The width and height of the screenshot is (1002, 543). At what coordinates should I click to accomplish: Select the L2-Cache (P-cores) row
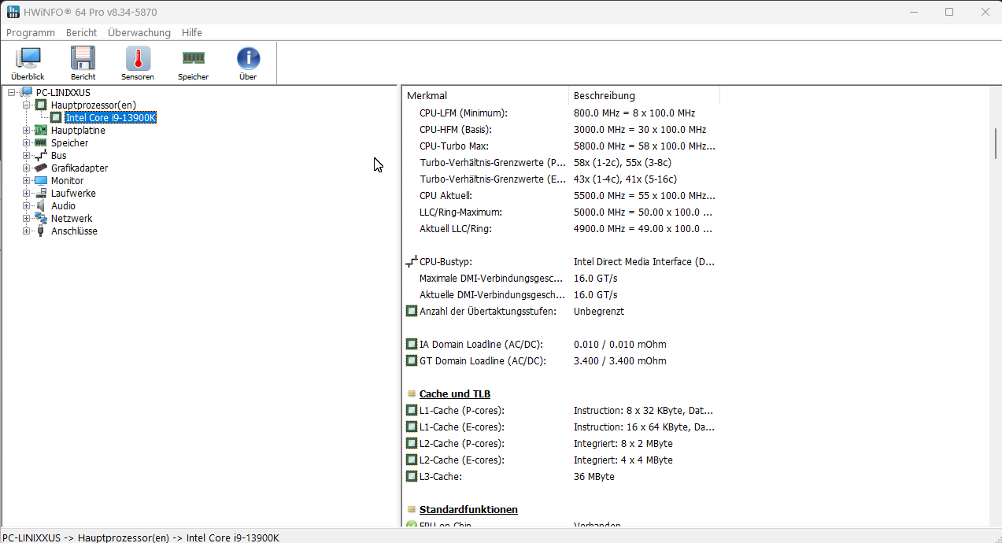(x=561, y=443)
